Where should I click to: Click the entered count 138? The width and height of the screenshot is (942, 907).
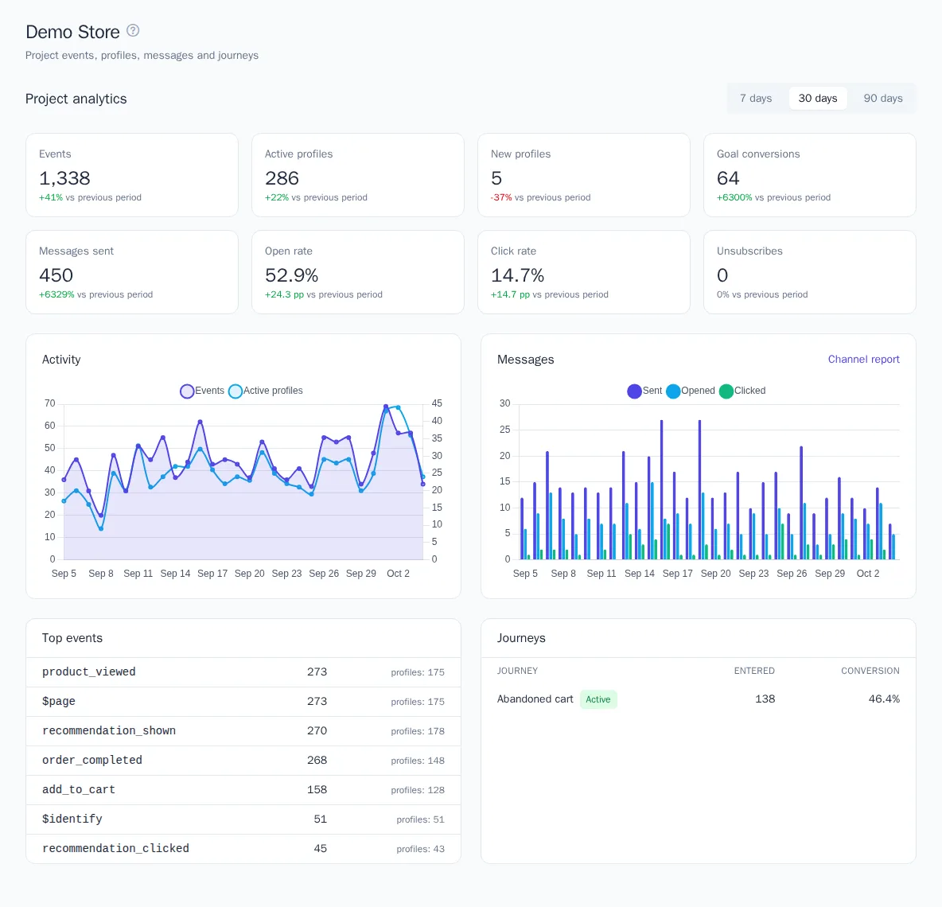765,699
